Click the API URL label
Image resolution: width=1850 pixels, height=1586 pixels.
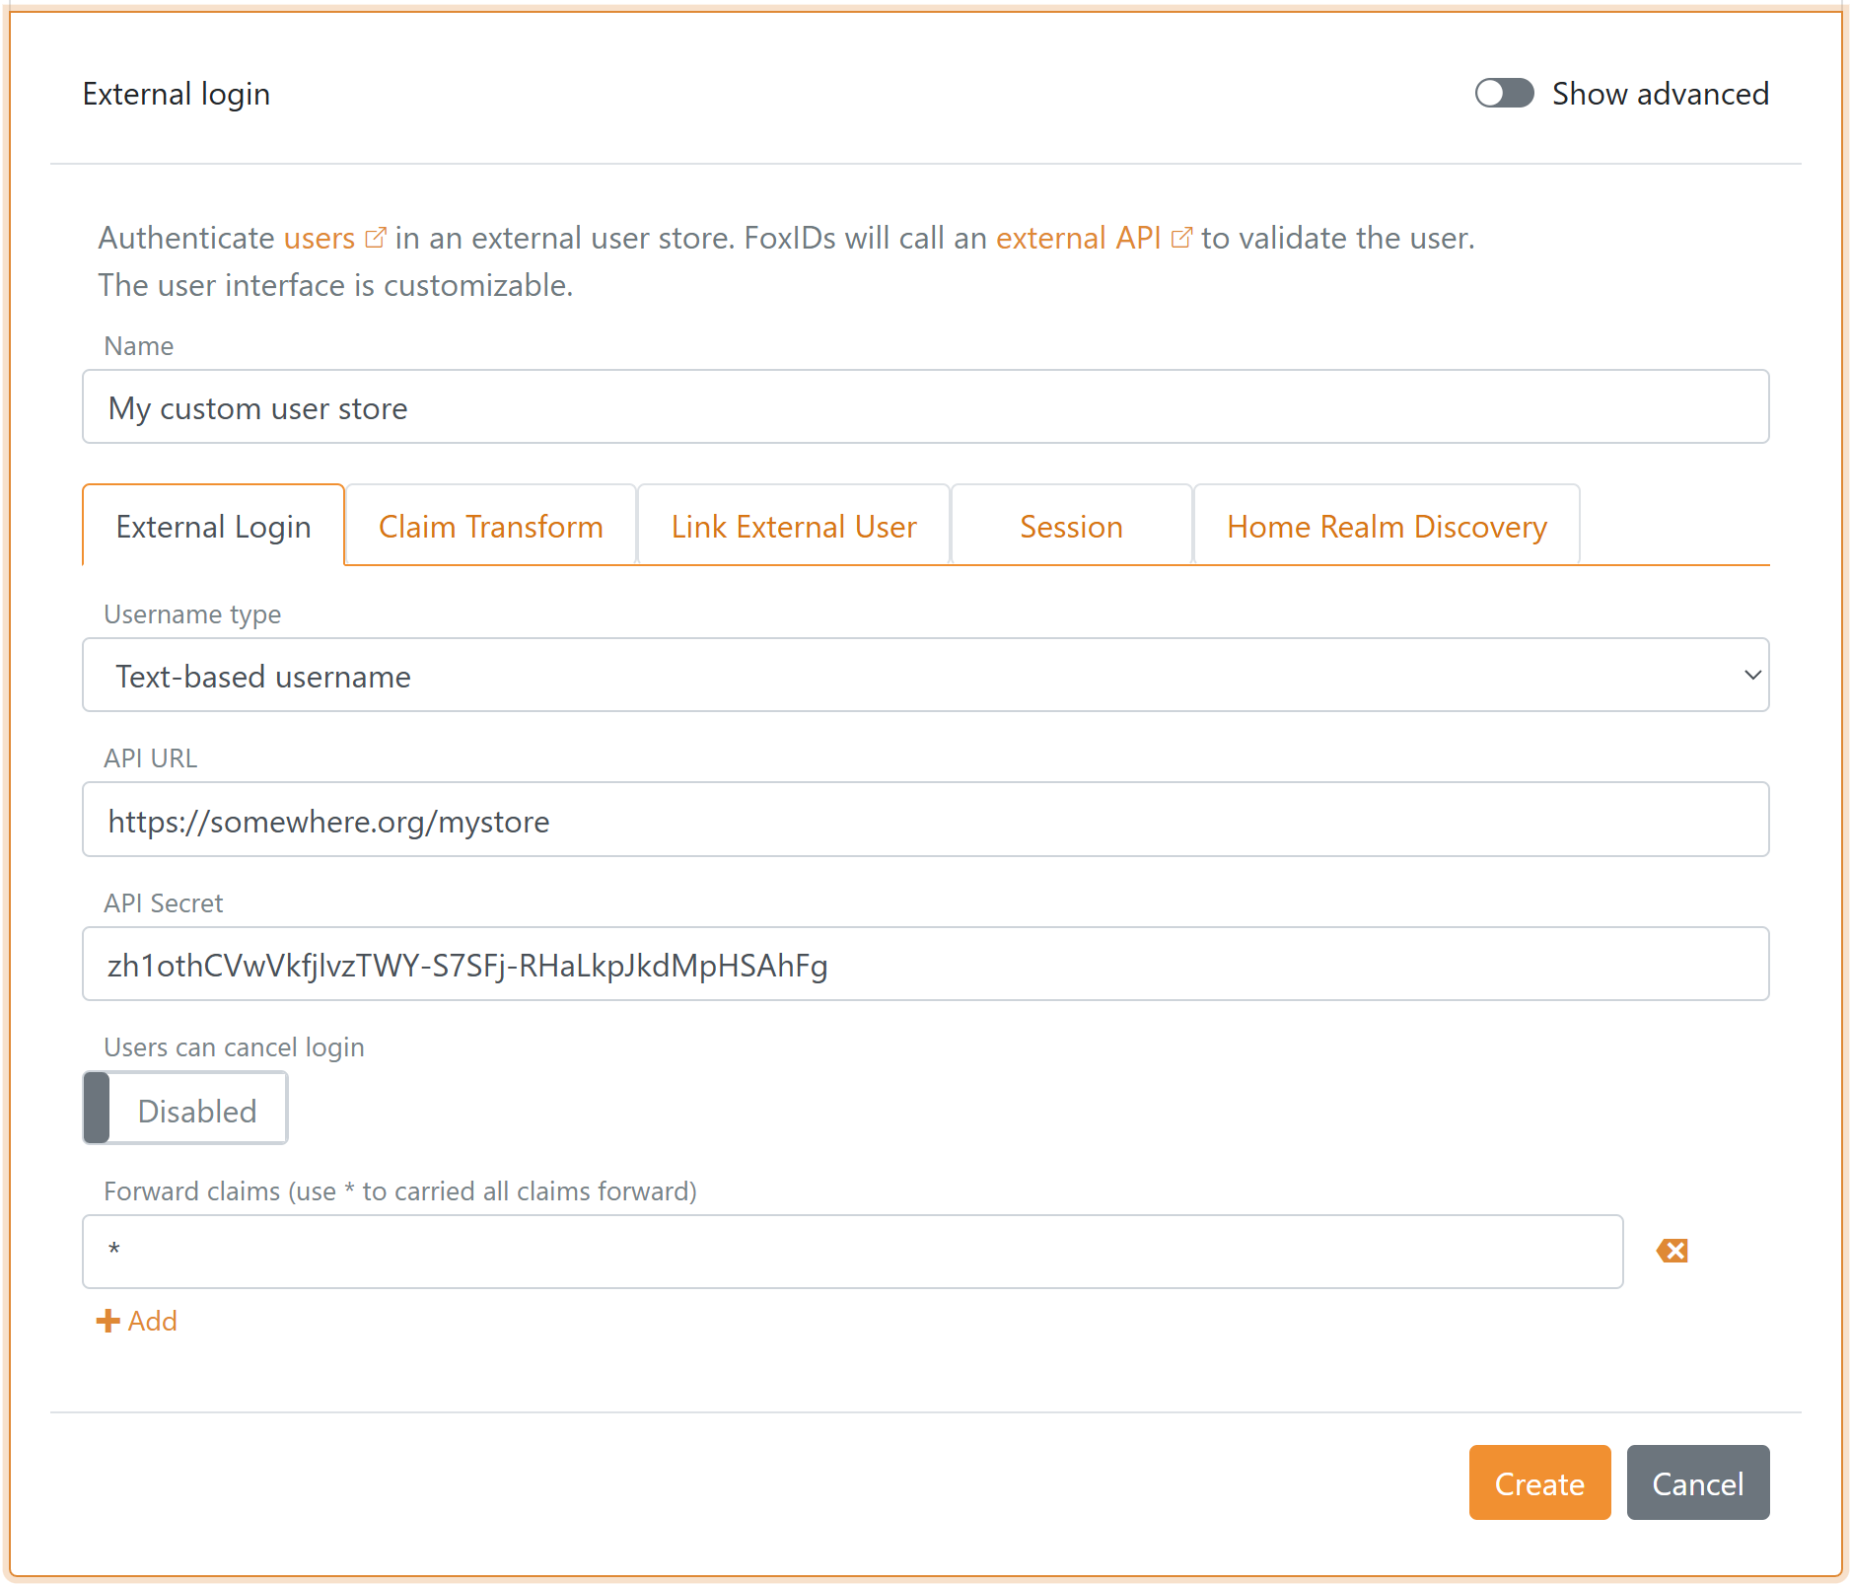(151, 758)
